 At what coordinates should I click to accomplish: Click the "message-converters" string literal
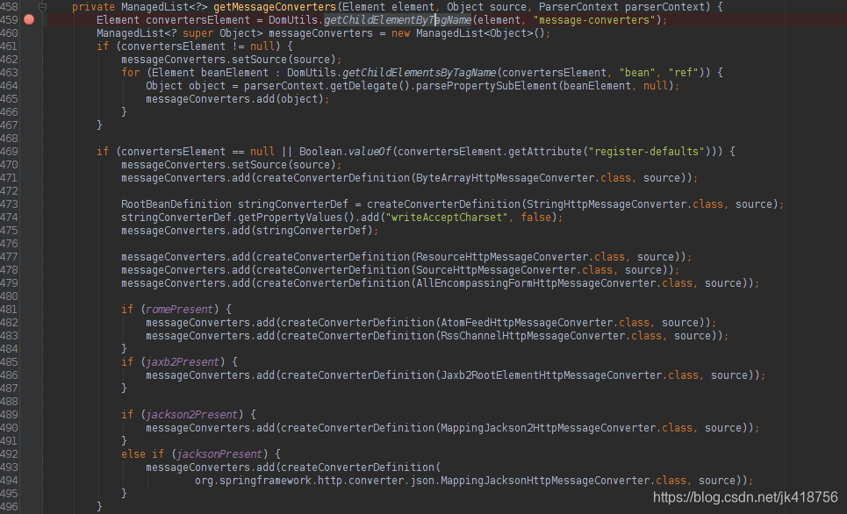(595, 20)
